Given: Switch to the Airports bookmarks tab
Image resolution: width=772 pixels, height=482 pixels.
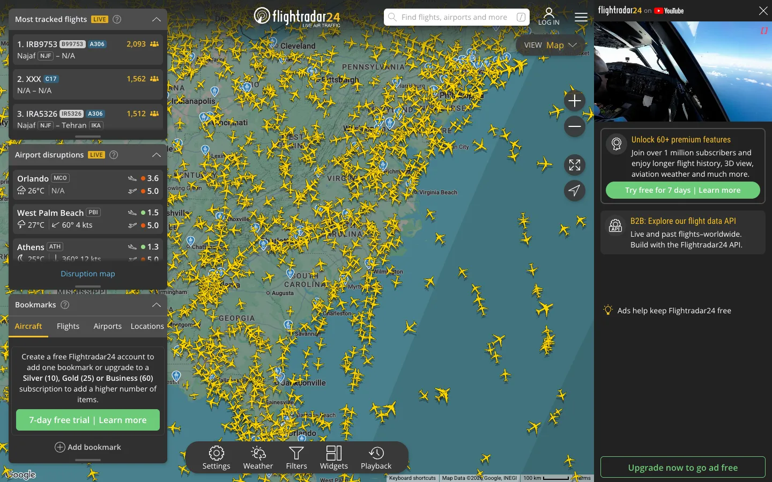Looking at the screenshot, I should click(x=107, y=326).
